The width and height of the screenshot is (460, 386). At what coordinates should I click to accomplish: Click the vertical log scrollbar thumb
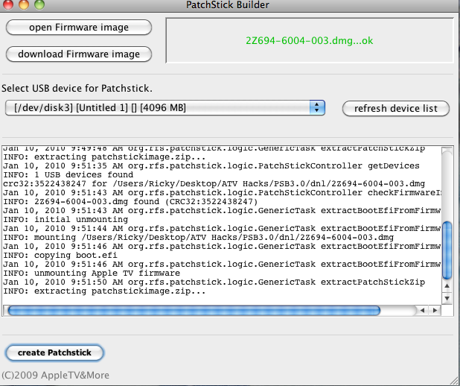pyautogui.click(x=447, y=250)
